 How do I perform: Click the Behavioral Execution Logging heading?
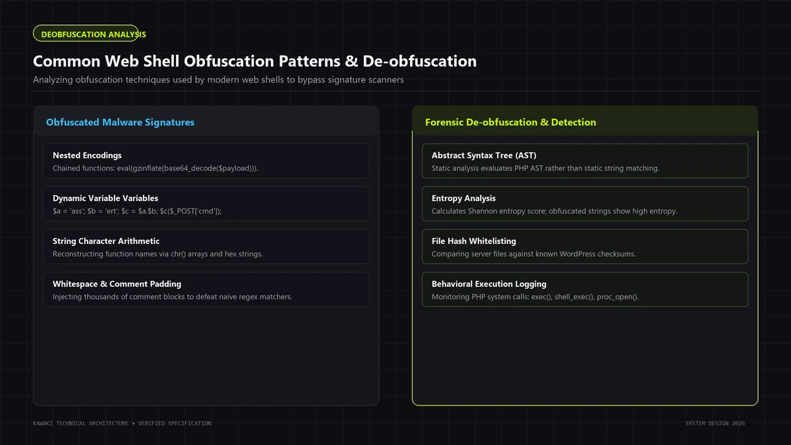(489, 284)
